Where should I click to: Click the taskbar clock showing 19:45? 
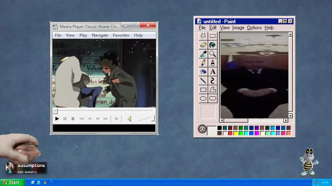click(x=325, y=183)
